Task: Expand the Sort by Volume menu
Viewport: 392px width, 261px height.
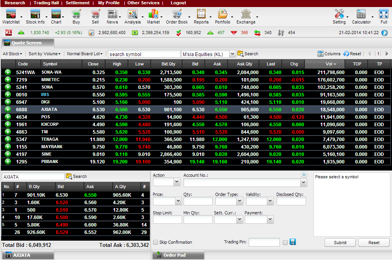Action: click(x=44, y=54)
